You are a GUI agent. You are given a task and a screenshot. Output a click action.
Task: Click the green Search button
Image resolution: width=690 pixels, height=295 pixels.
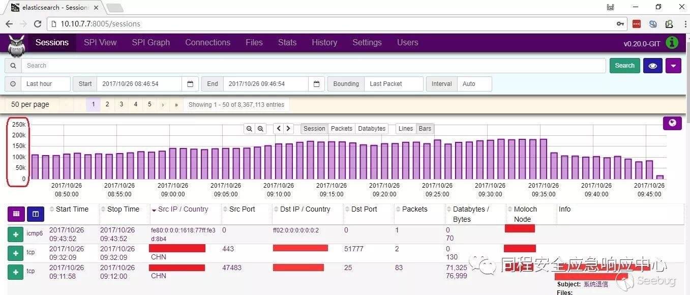click(624, 66)
